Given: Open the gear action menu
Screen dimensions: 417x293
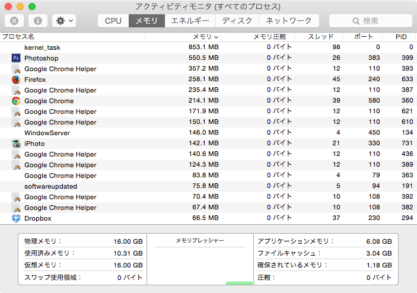Looking at the screenshot, I should tap(64, 21).
